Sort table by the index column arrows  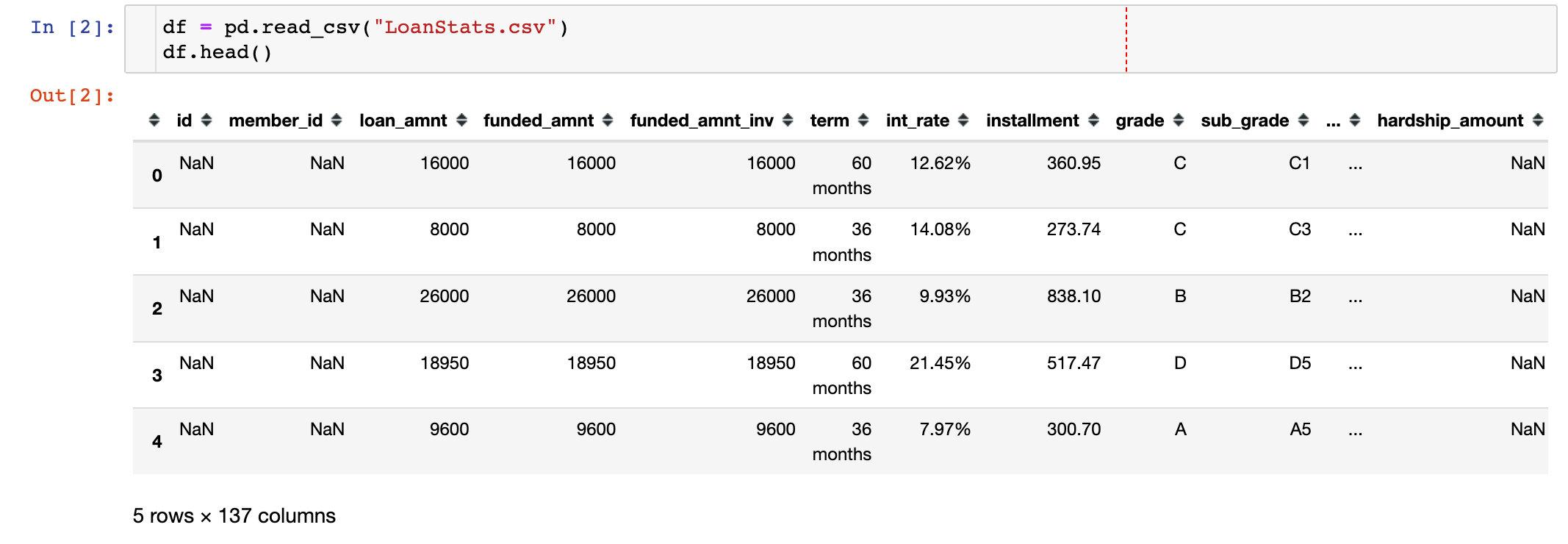click(x=154, y=121)
